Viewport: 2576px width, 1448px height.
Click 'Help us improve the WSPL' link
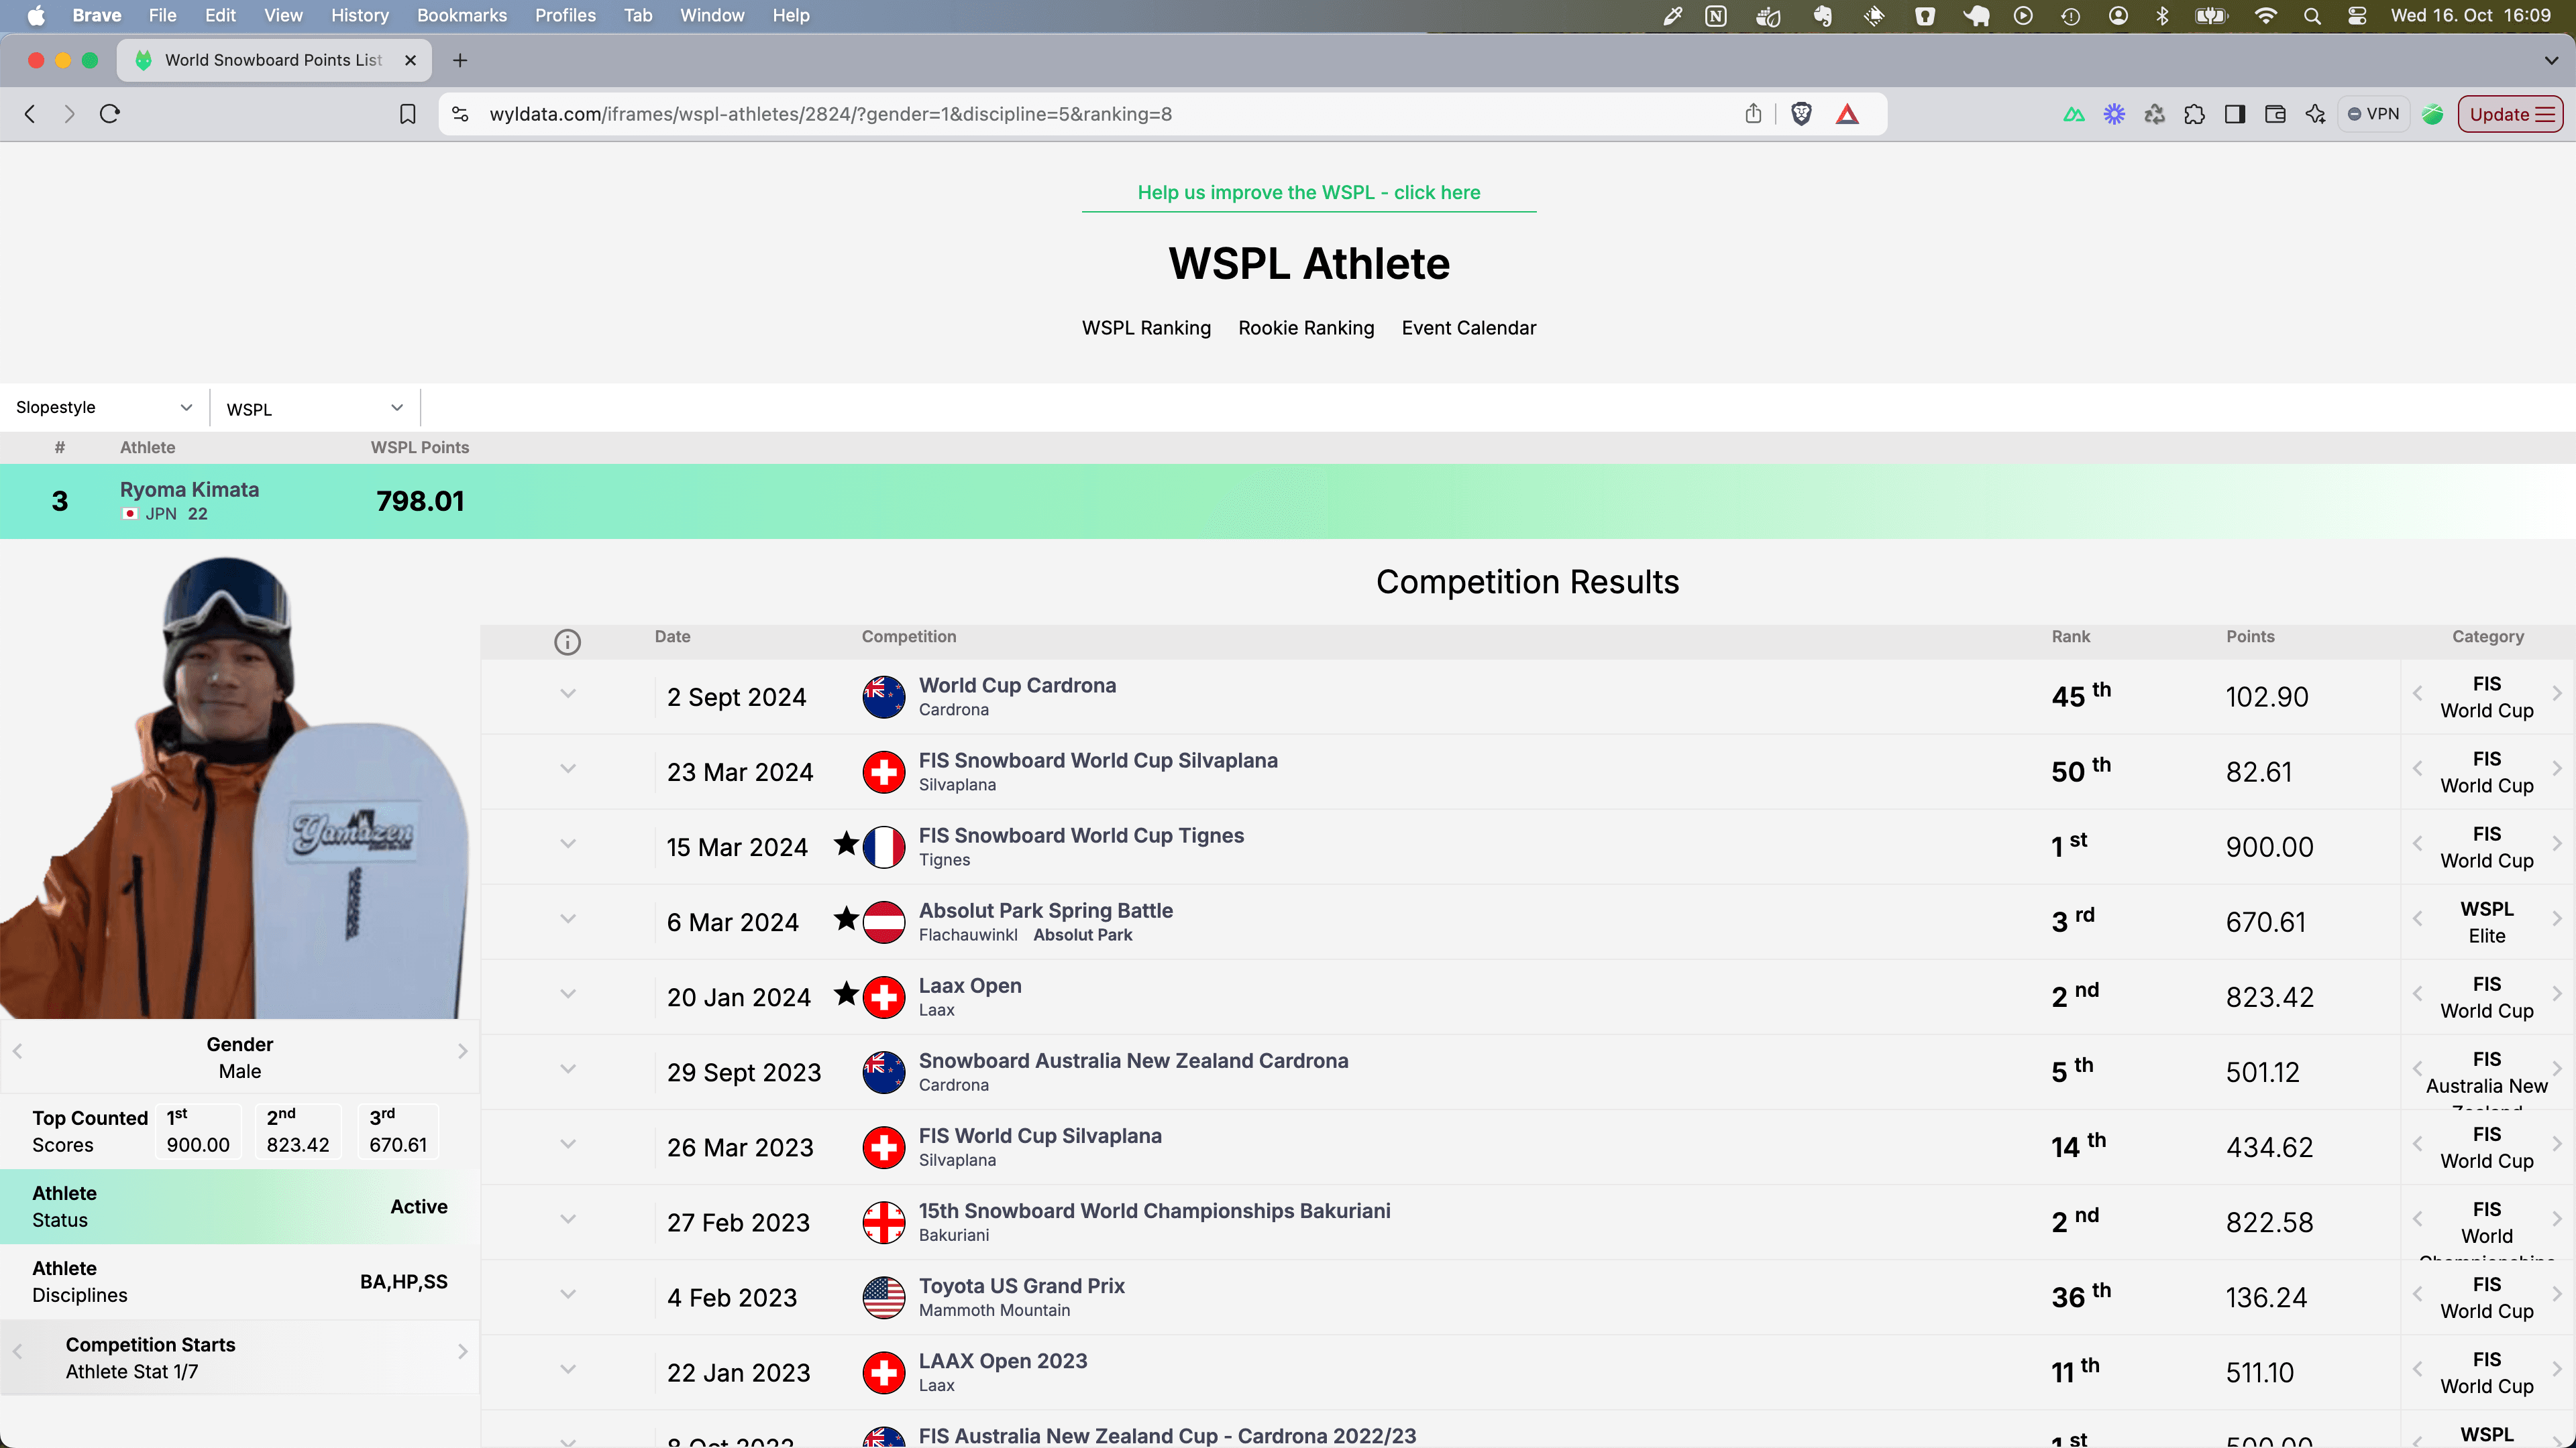point(1308,192)
